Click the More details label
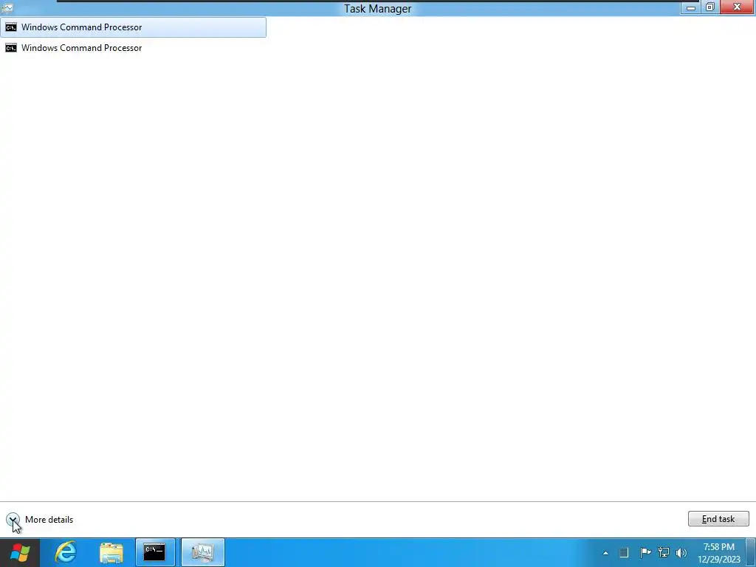756x567 pixels. (x=49, y=519)
